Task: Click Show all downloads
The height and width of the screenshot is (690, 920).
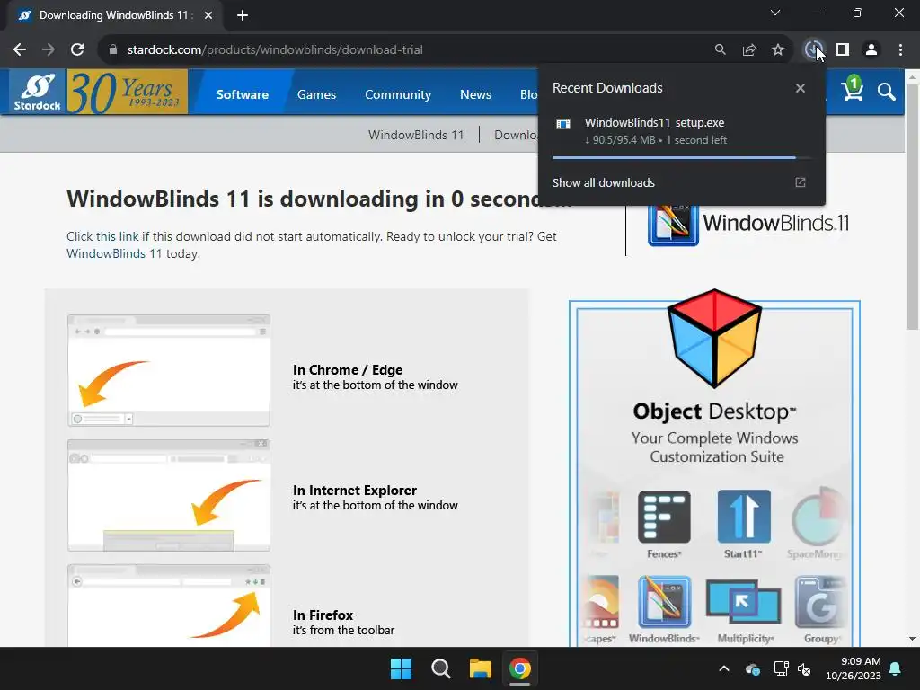Action: pos(603,182)
